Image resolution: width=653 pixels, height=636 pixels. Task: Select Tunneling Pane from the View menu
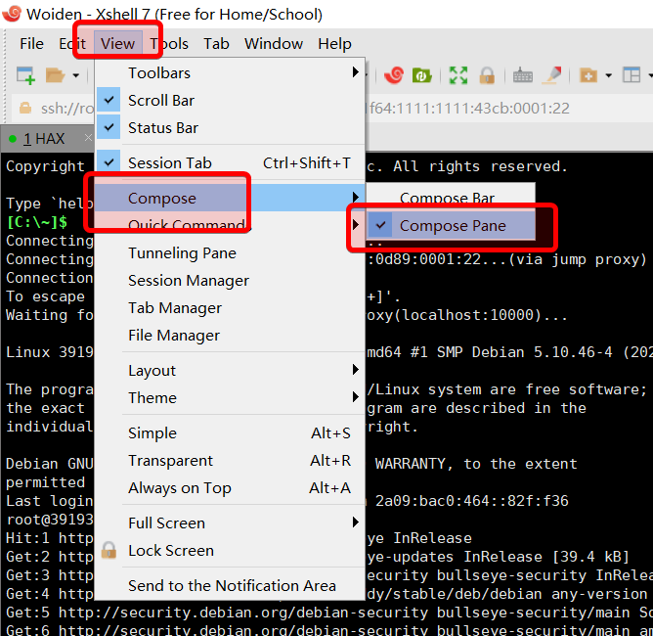(x=182, y=253)
